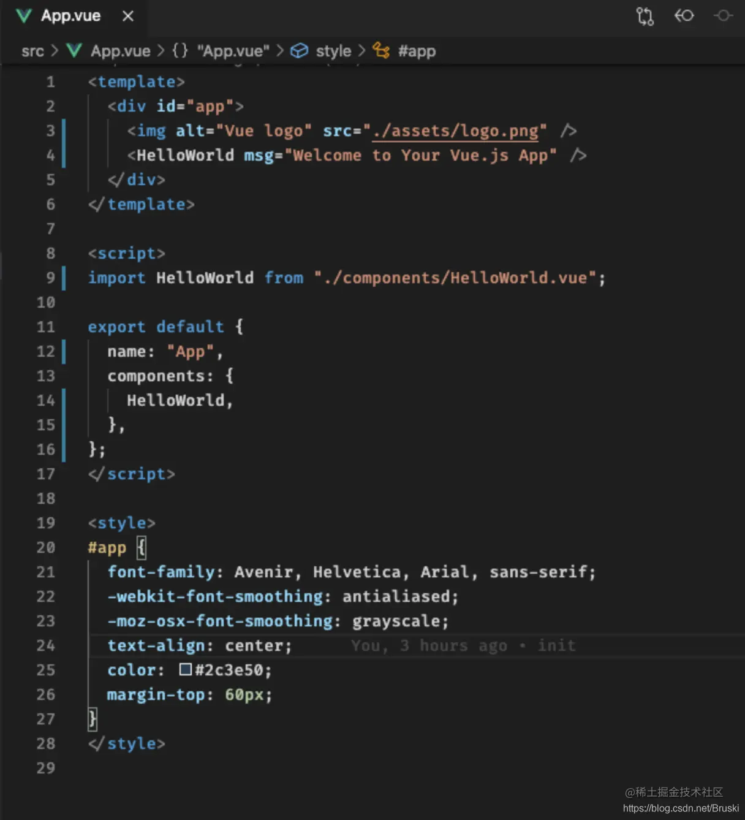This screenshot has height=820, width=745.
Task: Click the cube icon beside style breadcrumb
Action: [x=299, y=50]
